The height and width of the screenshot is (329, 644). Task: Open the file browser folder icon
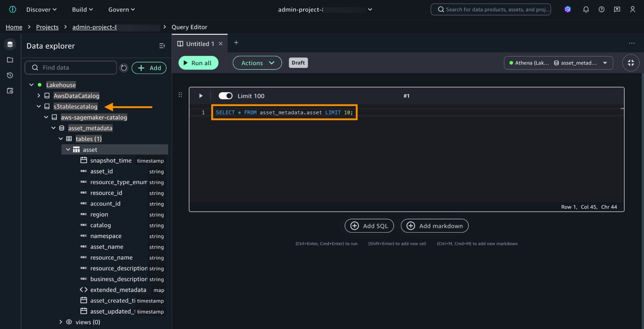[x=10, y=59]
